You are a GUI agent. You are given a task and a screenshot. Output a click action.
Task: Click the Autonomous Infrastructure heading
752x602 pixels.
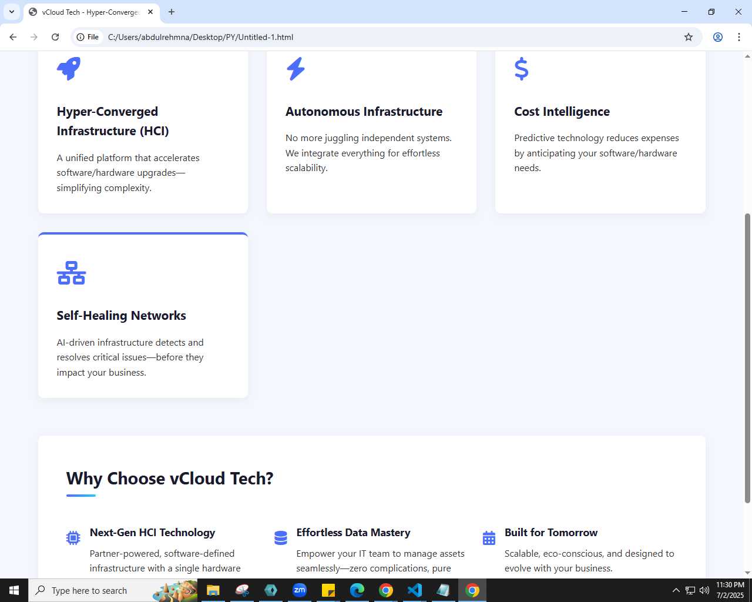[x=364, y=112]
